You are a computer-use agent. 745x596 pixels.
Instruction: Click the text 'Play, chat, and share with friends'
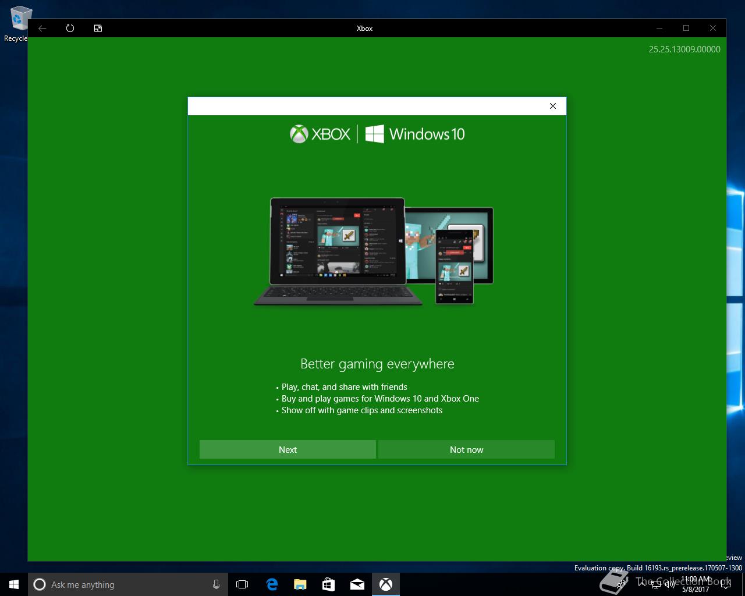345,387
